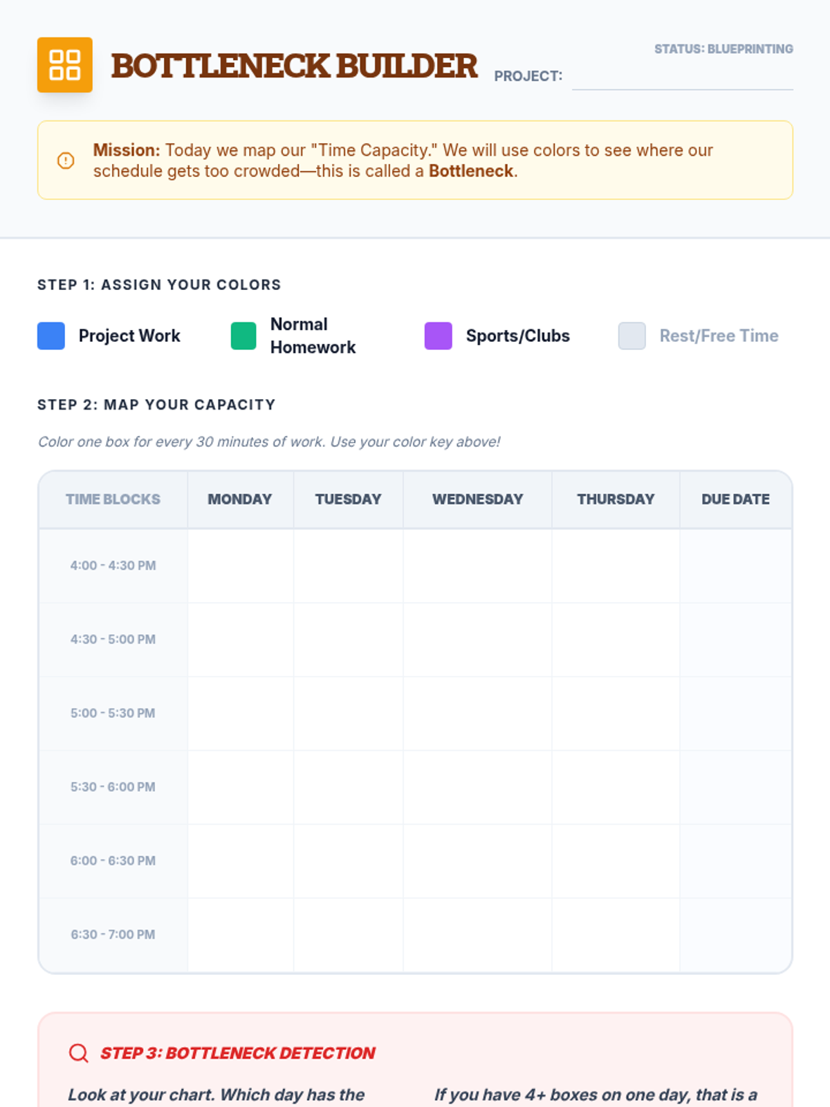Click the Tuesday 4:30 - 5:00 PM box

[349, 640]
